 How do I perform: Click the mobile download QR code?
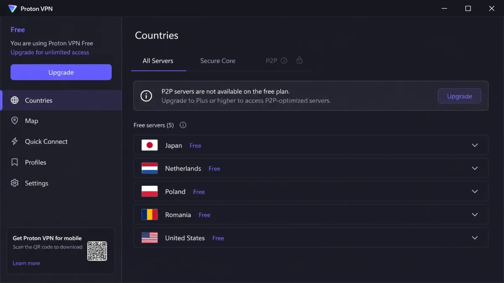[97, 251]
